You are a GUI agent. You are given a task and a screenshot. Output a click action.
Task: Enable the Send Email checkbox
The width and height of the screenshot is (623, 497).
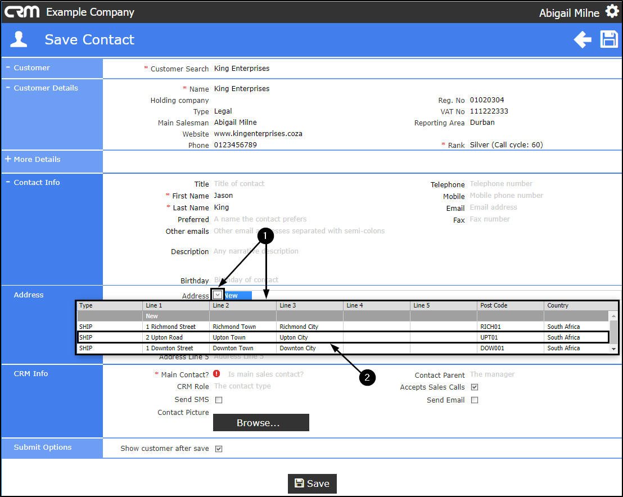pyautogui.click(x=475, y=400)
